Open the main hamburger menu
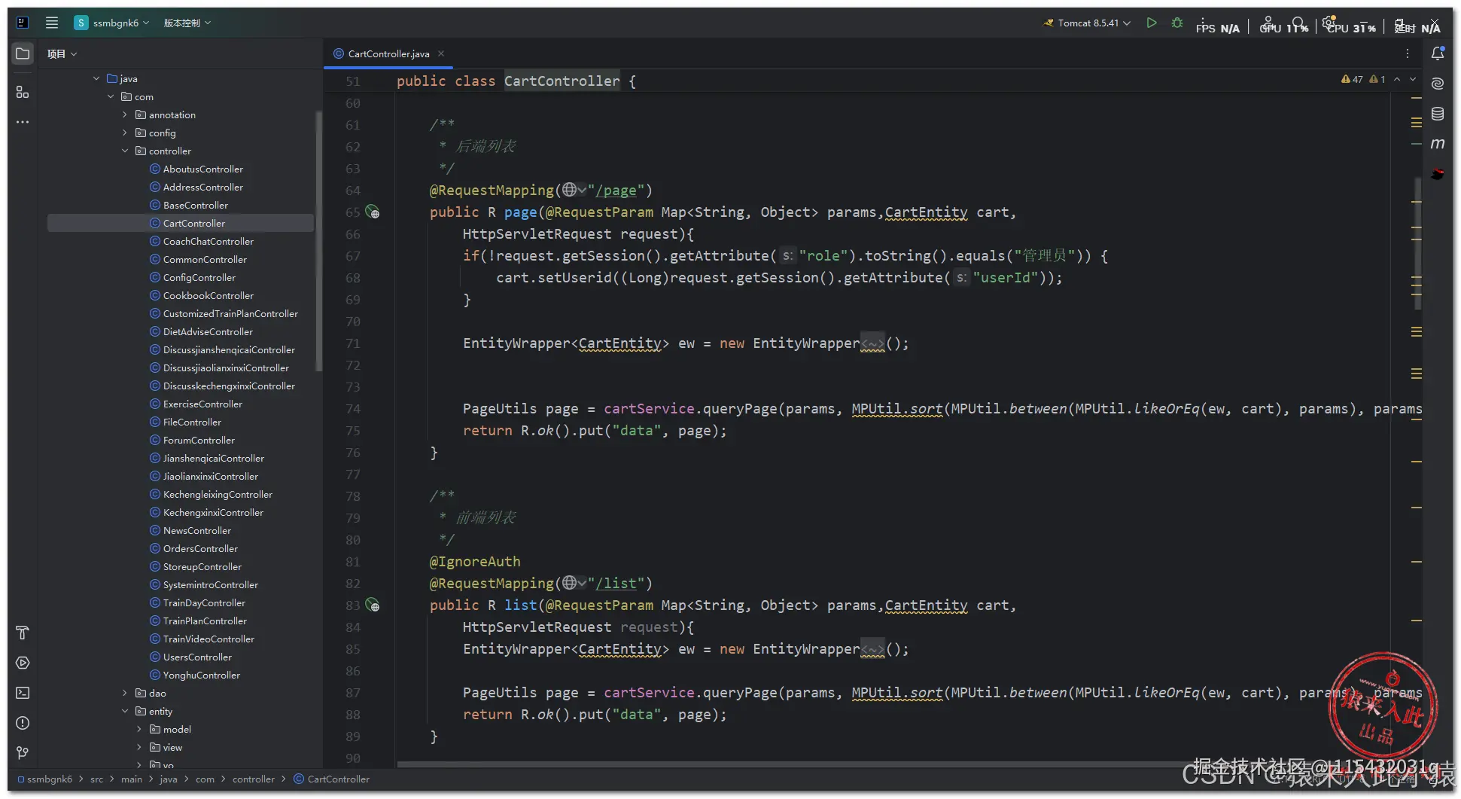The image size is (1461, 799). pos(52,23)
